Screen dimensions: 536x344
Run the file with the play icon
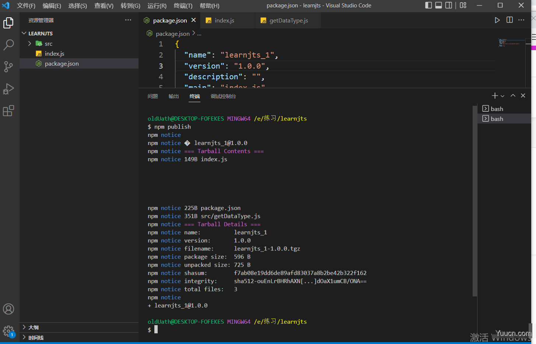click(x=497, y=20)
